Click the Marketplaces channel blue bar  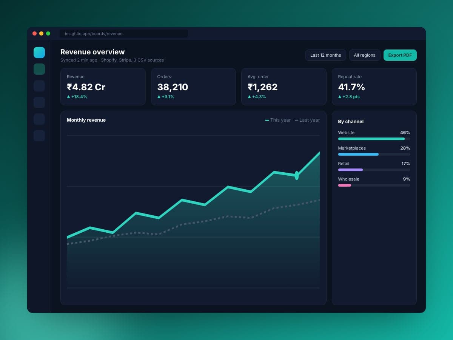pos(358,155)
